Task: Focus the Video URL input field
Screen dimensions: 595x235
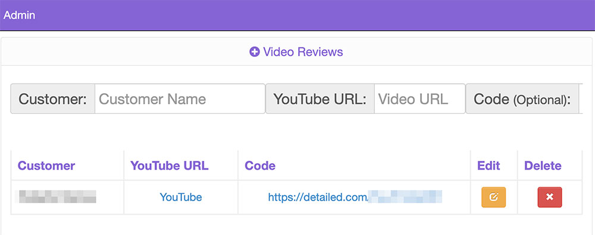Action: pyautogui.click(x=419, y=99)
